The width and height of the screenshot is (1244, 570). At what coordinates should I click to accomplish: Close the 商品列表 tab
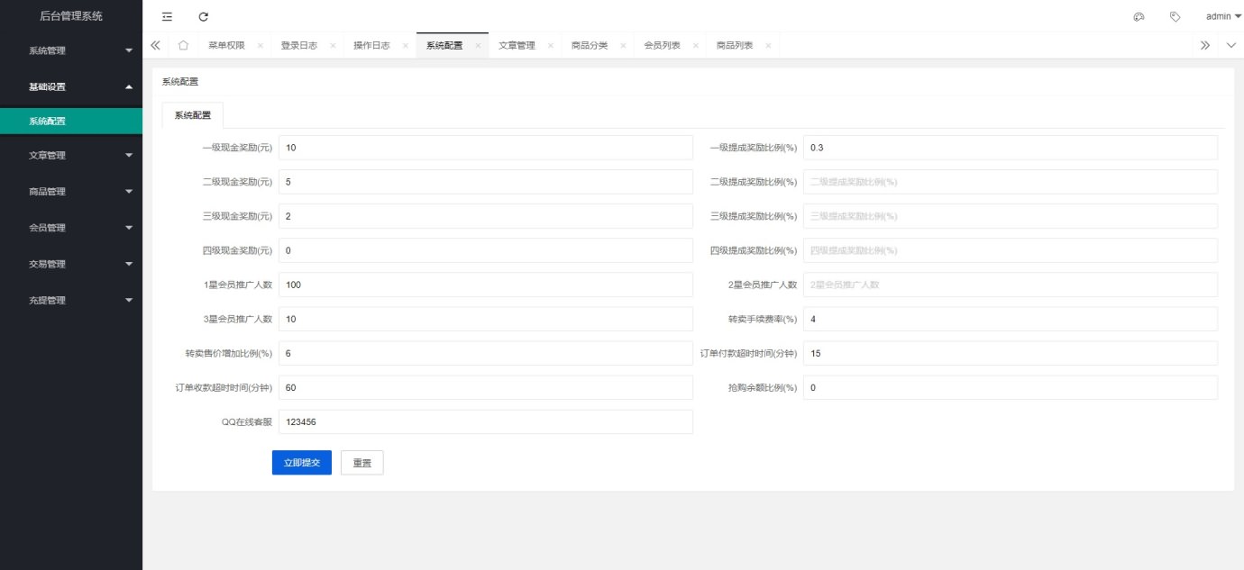(768, 46)
